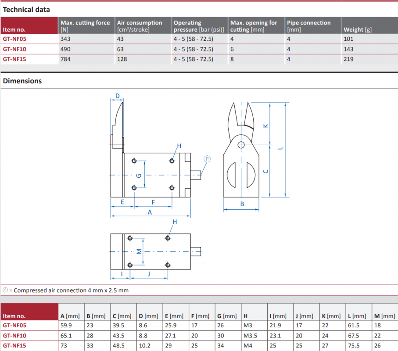Select air consumption value 128

tap(122, 59)
